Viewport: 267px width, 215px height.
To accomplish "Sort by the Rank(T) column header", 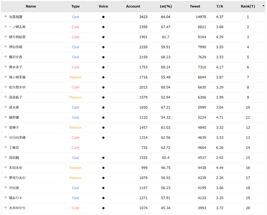I will point(248,6).
